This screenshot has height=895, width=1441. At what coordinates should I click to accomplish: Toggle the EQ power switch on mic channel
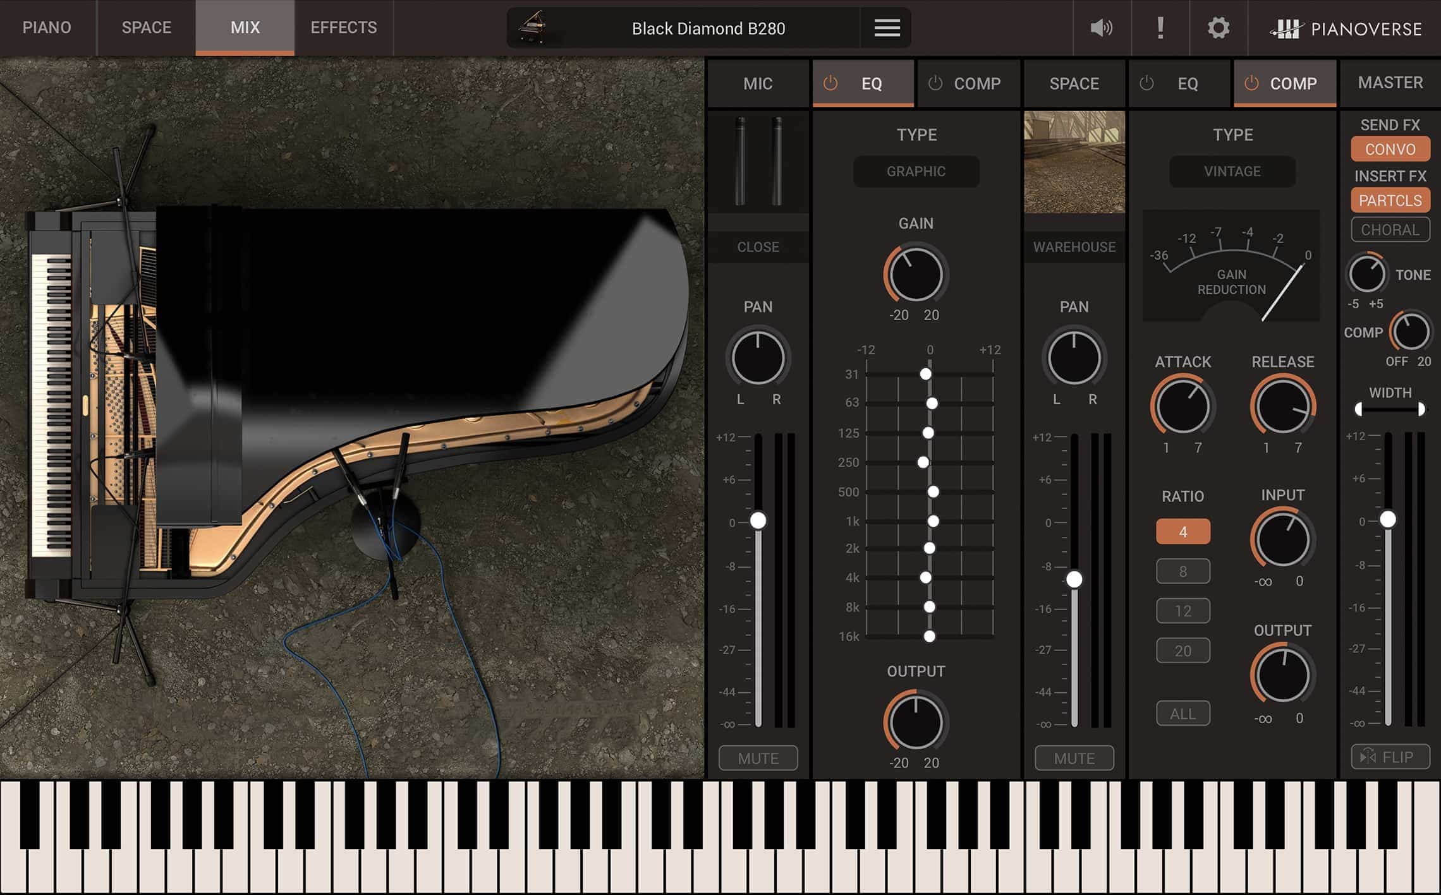click(829, 83)
